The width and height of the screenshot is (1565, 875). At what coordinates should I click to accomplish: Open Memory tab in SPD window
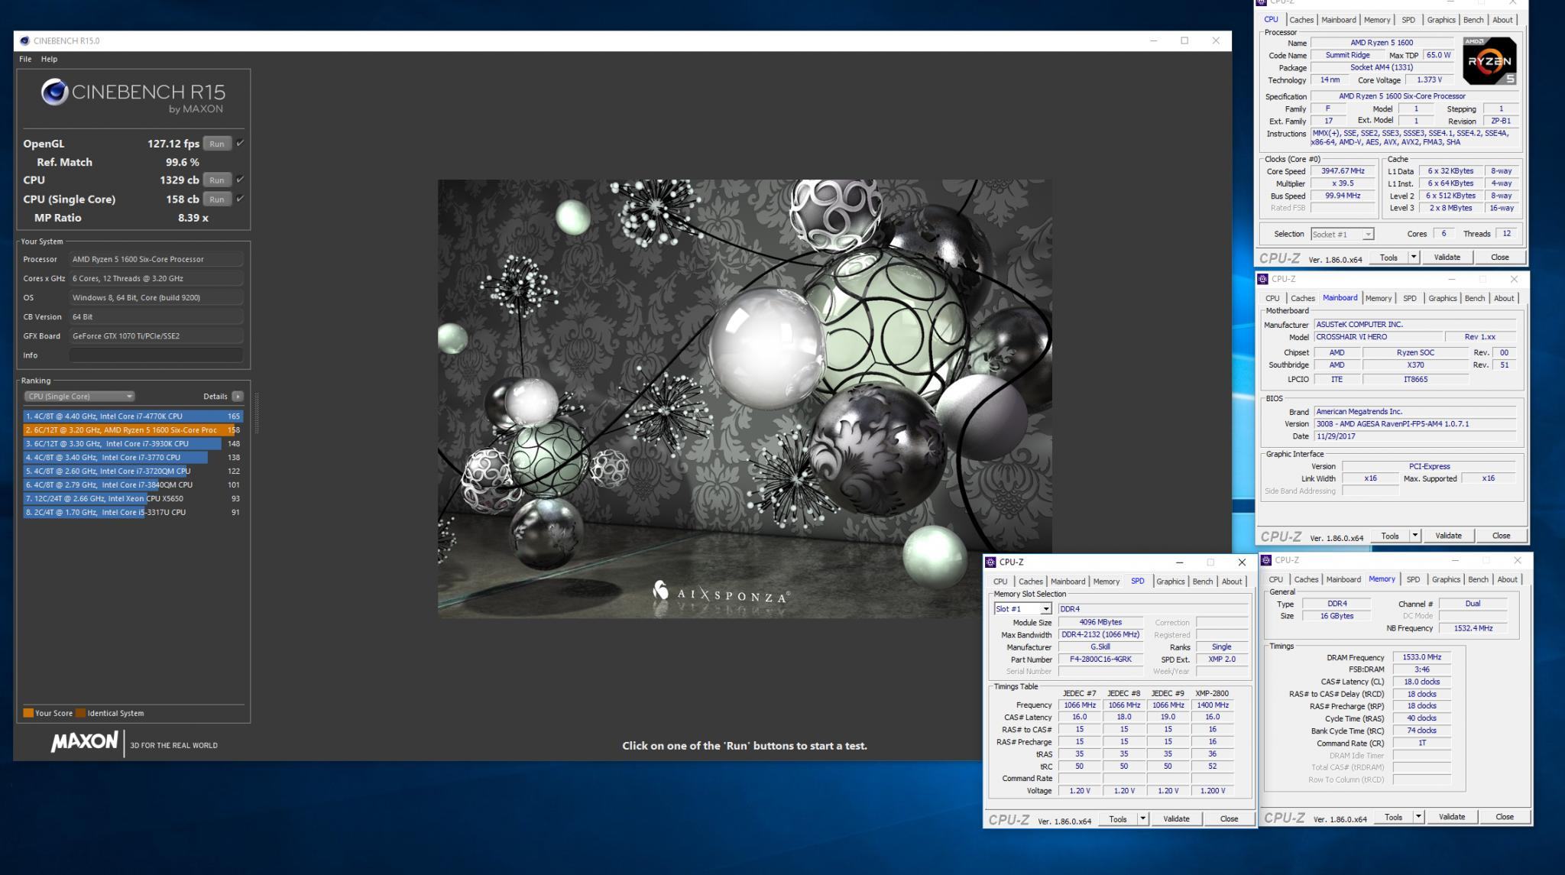[x=1106, y=582]
